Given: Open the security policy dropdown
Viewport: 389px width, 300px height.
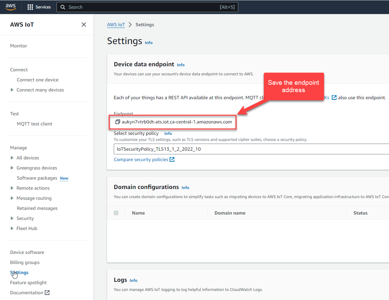Looking at the screenshot, I should pyautogui.click(x=251, y=149).
